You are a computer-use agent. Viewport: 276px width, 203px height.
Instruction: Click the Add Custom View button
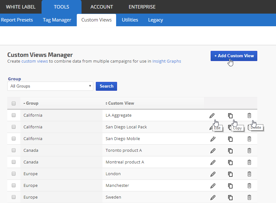click(234, 56)
